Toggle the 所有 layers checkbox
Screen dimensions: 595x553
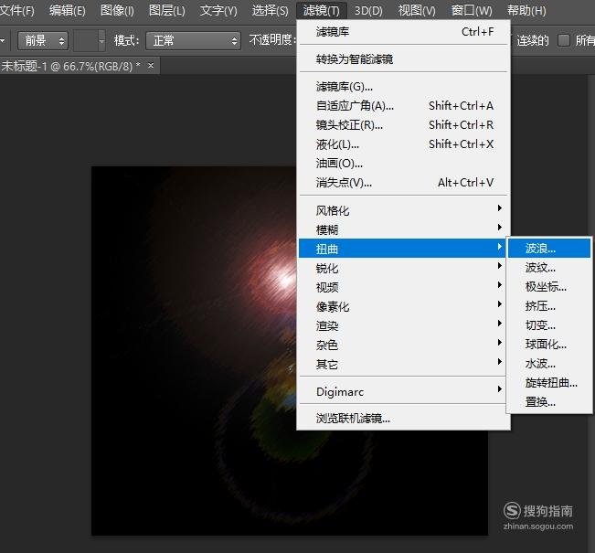click(564, 40)
